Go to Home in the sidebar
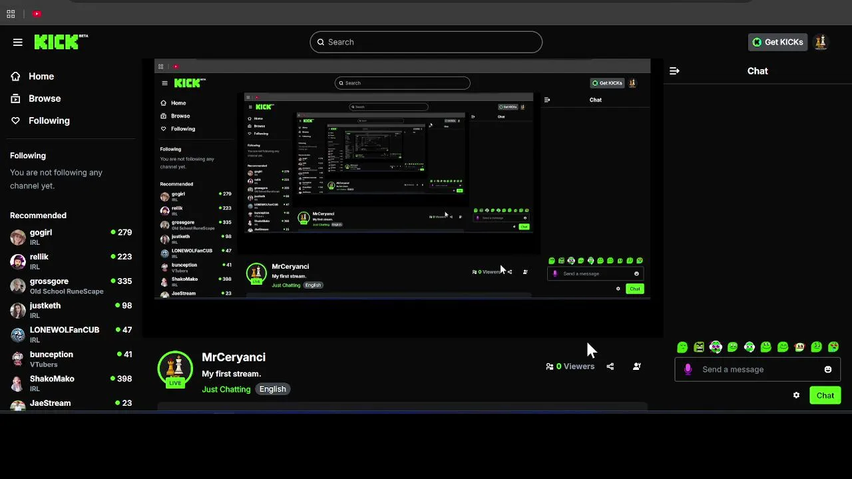Screen dimensions: 852x479 (x=41, y=77)
